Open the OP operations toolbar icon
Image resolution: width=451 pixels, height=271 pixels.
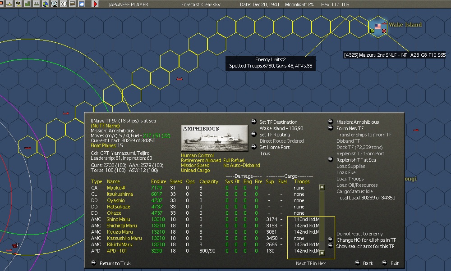pyautogui.click(x=64, y=4)
